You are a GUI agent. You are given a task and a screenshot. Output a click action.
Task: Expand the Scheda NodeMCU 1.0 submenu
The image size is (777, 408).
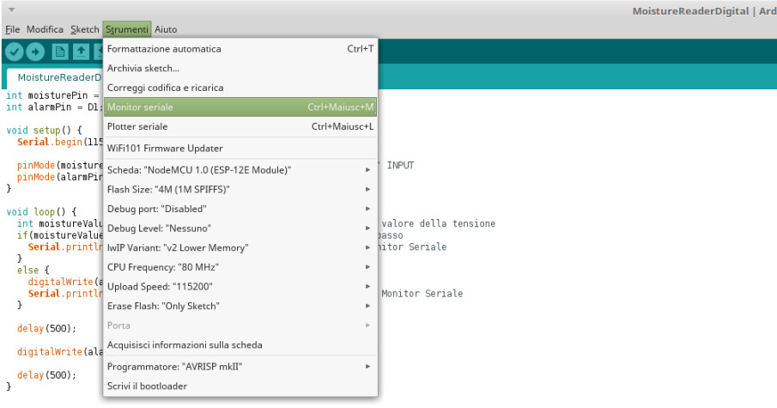240,170
